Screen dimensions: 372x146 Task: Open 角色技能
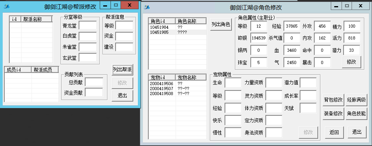(356, 113)
